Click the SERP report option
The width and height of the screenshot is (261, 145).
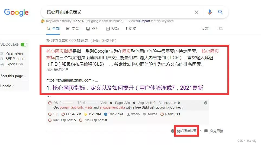(15, 59)
